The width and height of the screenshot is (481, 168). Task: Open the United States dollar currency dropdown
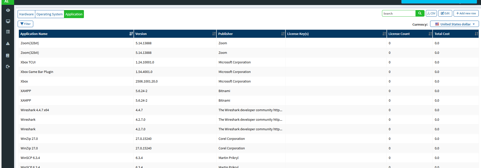(x=455, y=24)
